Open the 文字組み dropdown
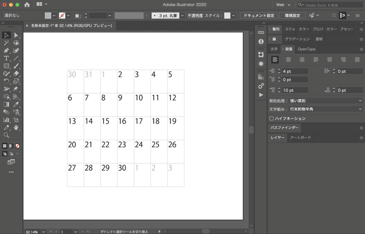 325,109
